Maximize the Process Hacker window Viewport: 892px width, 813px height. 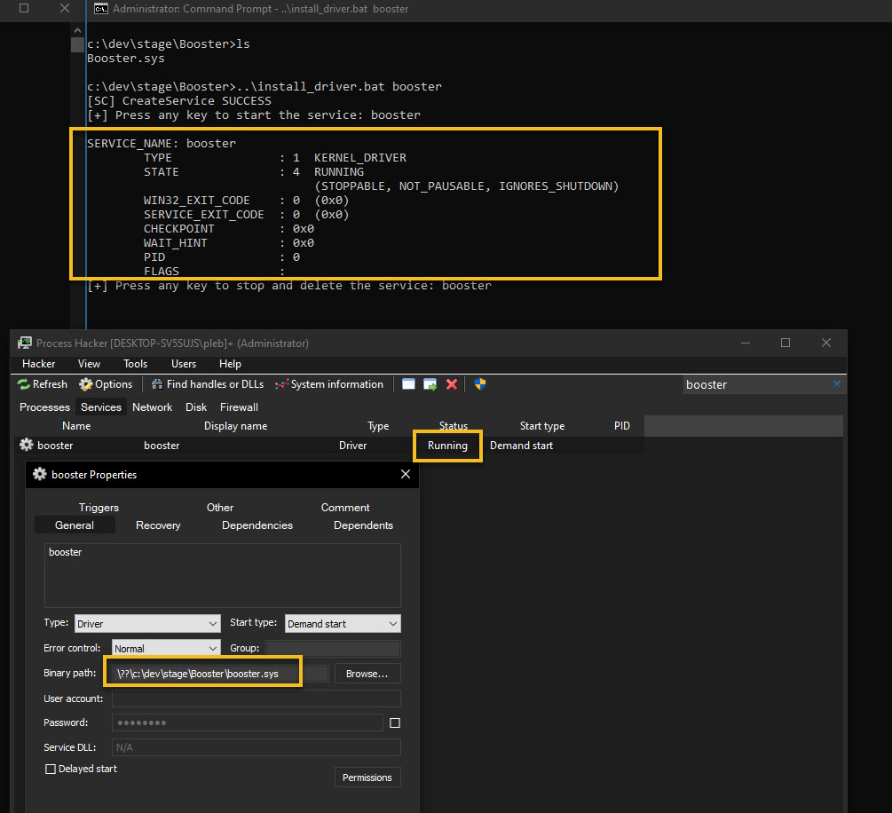pos(785,343)
